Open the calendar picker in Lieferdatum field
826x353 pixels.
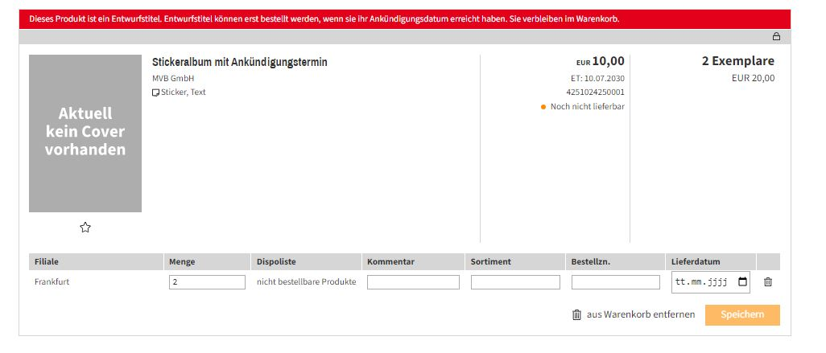pos(742,282)
